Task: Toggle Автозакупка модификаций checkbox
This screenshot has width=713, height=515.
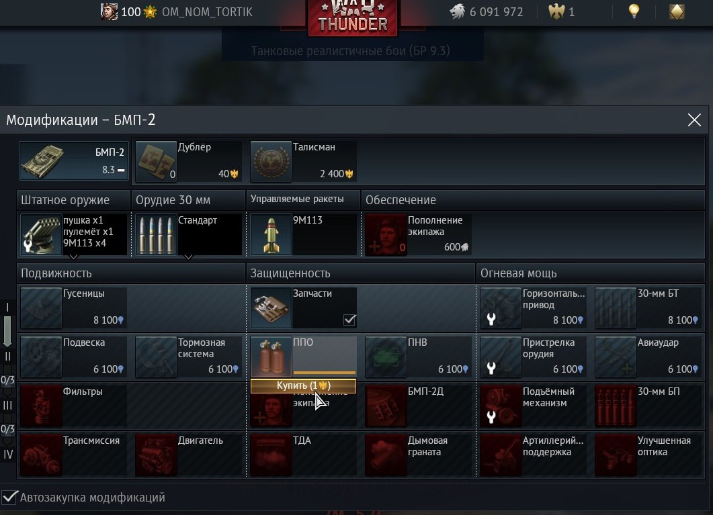Action: click(x=9, y=498)
